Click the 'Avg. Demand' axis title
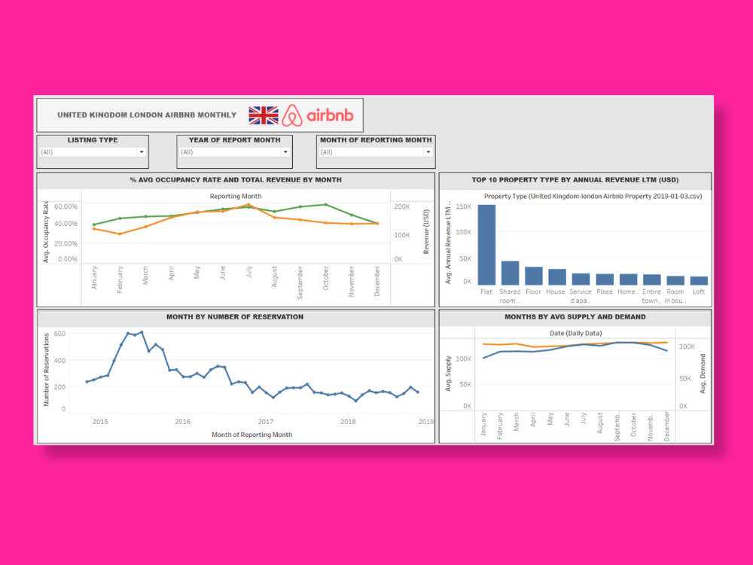The height and width of the screenshot is (565, 753). click(703, 374)
